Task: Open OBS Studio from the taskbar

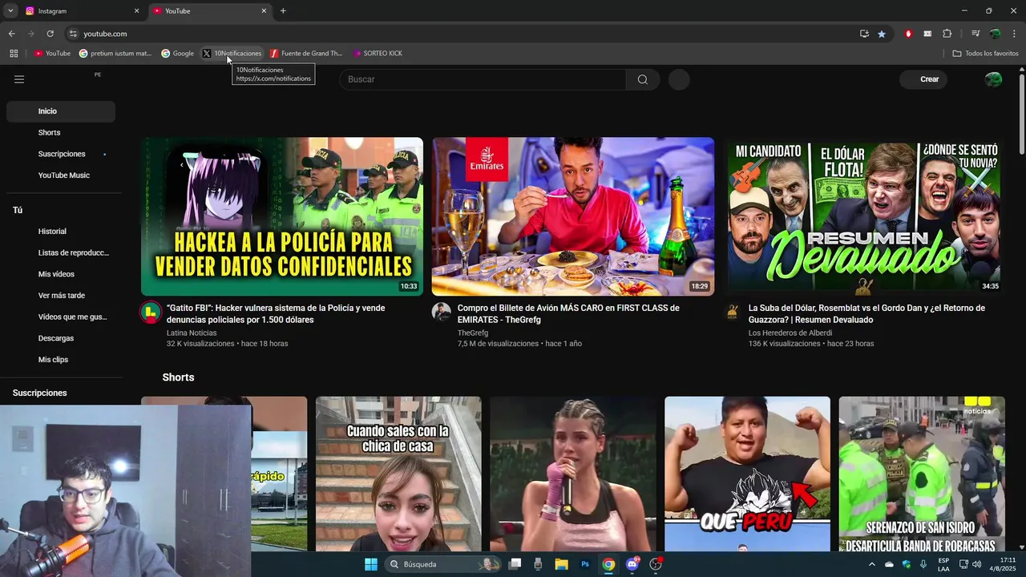Action: point(656,564)
